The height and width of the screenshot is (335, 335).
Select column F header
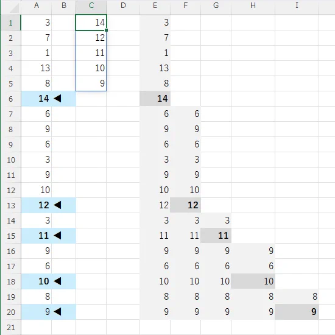pos(185,5)
